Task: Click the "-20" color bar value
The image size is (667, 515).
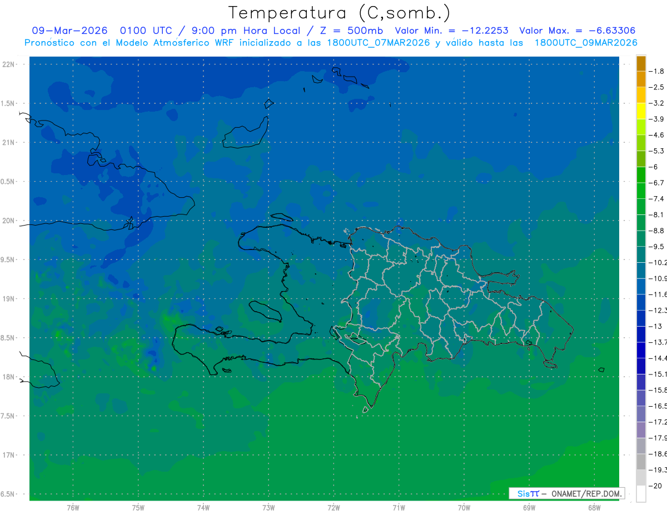Action: tap(655, 486)
